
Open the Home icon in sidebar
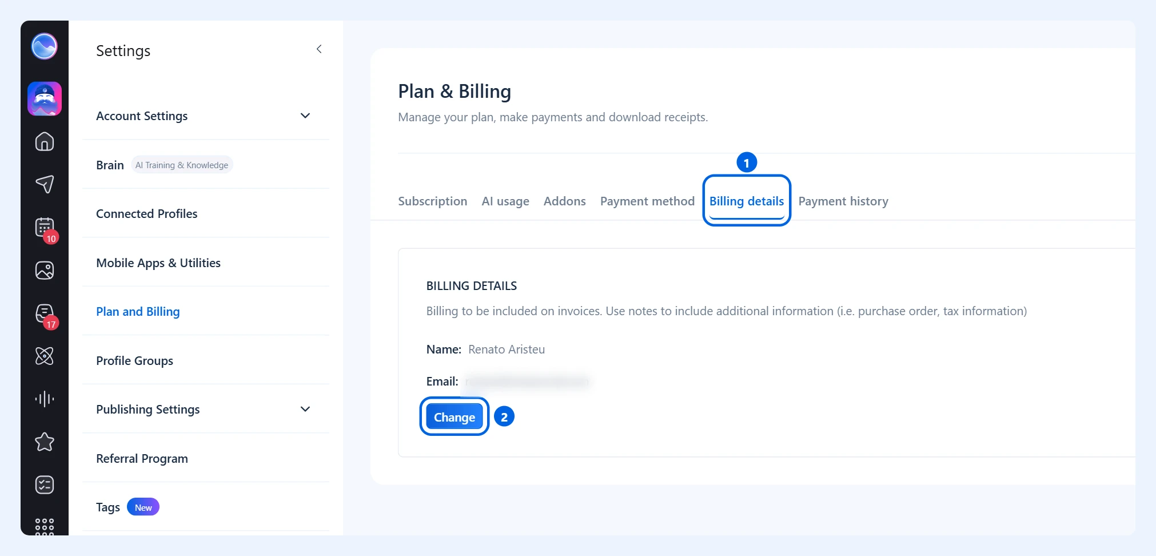tap(45, 141)
